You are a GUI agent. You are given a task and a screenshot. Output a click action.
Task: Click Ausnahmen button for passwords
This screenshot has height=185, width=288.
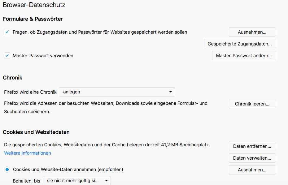[x=252, y=32]
